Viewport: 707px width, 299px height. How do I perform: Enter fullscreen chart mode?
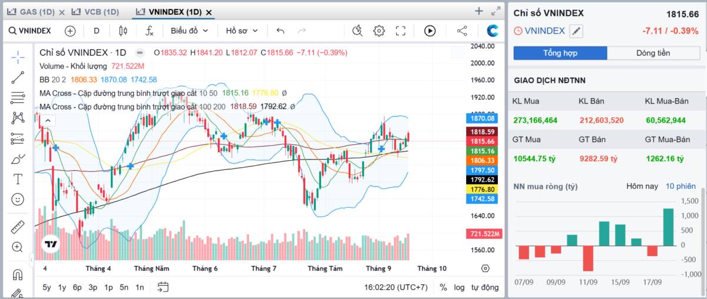coord(401,31)
